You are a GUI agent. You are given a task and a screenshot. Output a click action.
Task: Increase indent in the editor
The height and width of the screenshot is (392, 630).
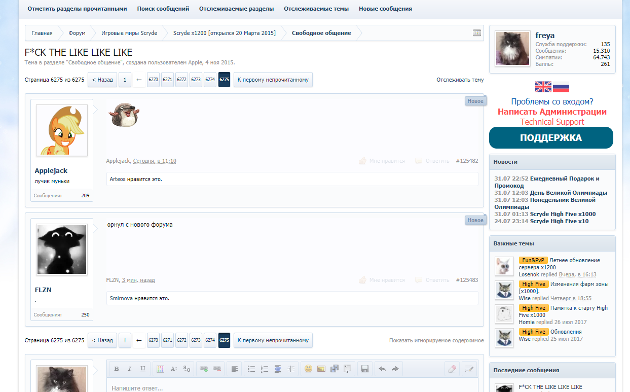point(291,369)
